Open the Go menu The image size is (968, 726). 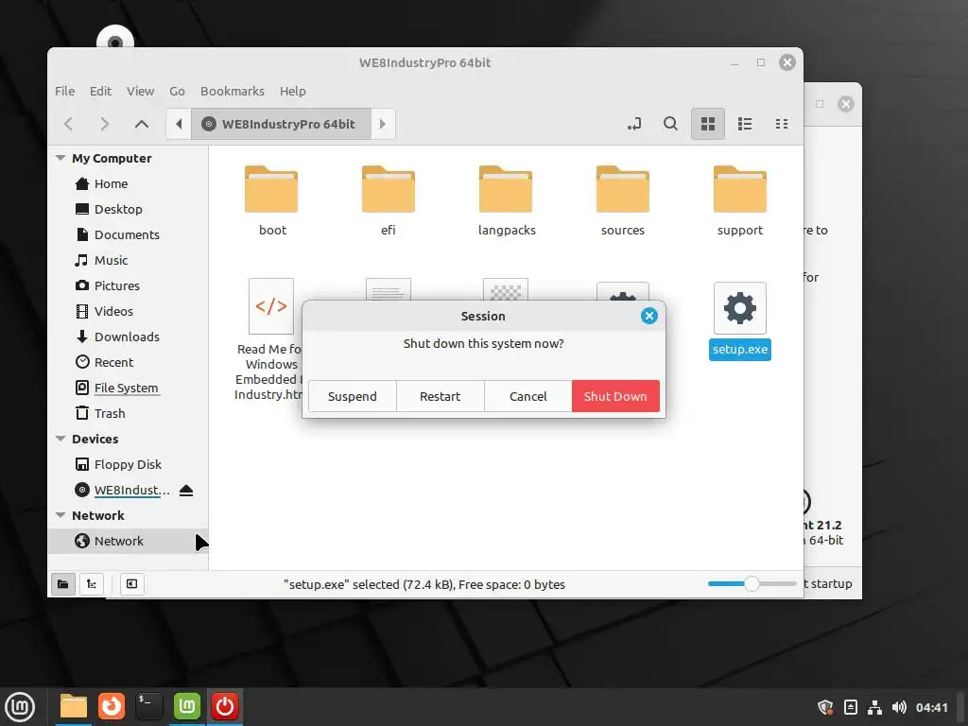click(177, 92)
